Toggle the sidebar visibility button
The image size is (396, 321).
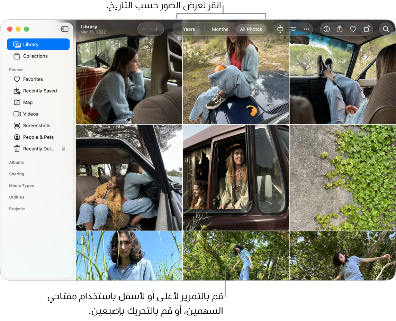tap(65, 29)
